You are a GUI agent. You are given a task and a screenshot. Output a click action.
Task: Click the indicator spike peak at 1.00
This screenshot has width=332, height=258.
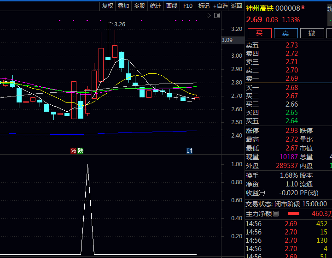(x=87, y=165)
